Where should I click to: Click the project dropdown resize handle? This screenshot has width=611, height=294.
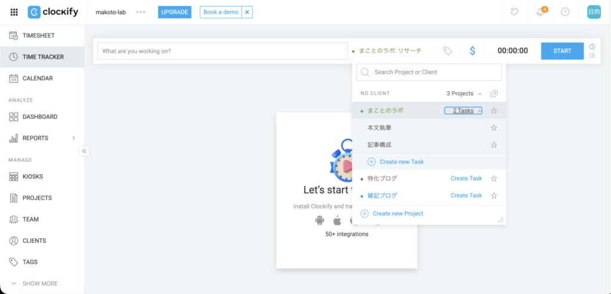[x=501, y=220]
